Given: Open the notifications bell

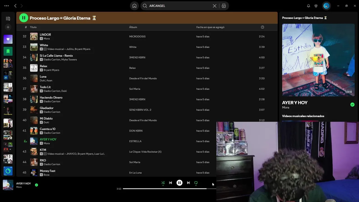Looking at the screenshot, I should coord(309,6).
